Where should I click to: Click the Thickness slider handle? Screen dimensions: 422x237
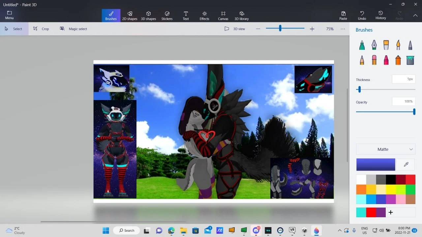click(359, 89)
